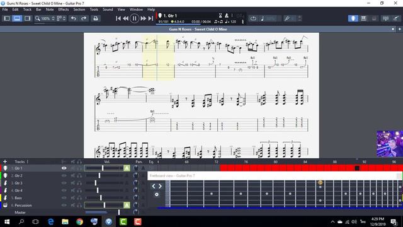Open the zoom percentage dropdown

(45, 18)
